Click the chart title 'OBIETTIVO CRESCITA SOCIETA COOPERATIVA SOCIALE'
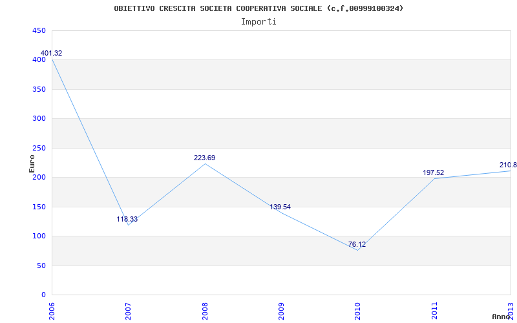This screenshot has height=323, width=517. click(218, 8)
